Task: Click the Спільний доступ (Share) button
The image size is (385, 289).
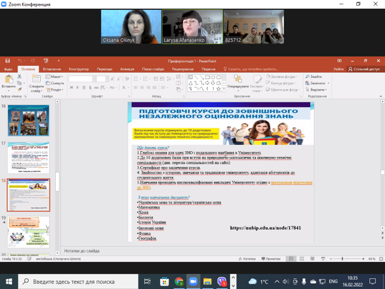Action: [x=364, y=69]
